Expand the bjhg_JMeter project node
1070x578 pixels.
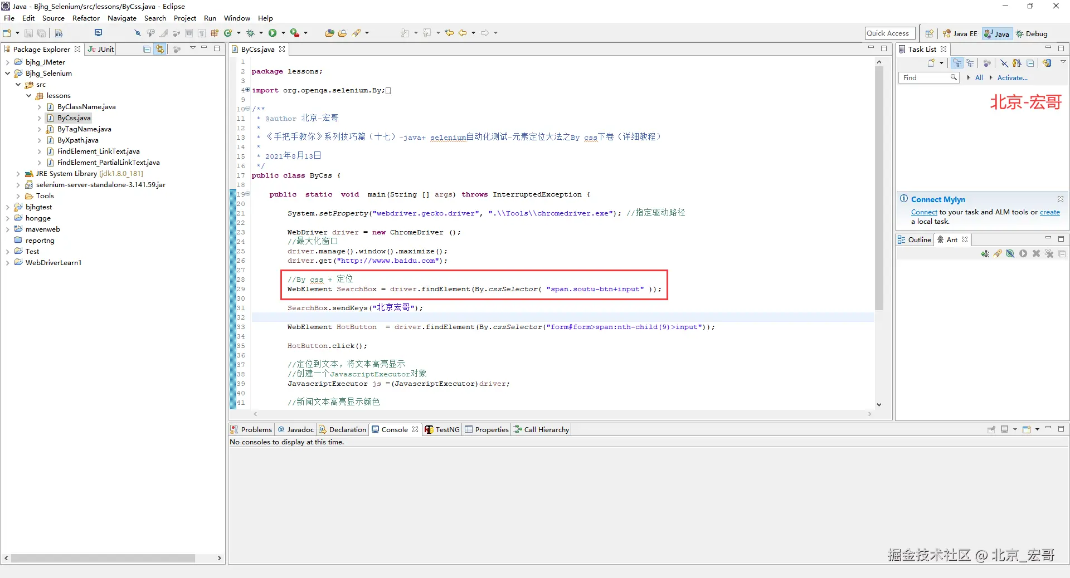7,62
